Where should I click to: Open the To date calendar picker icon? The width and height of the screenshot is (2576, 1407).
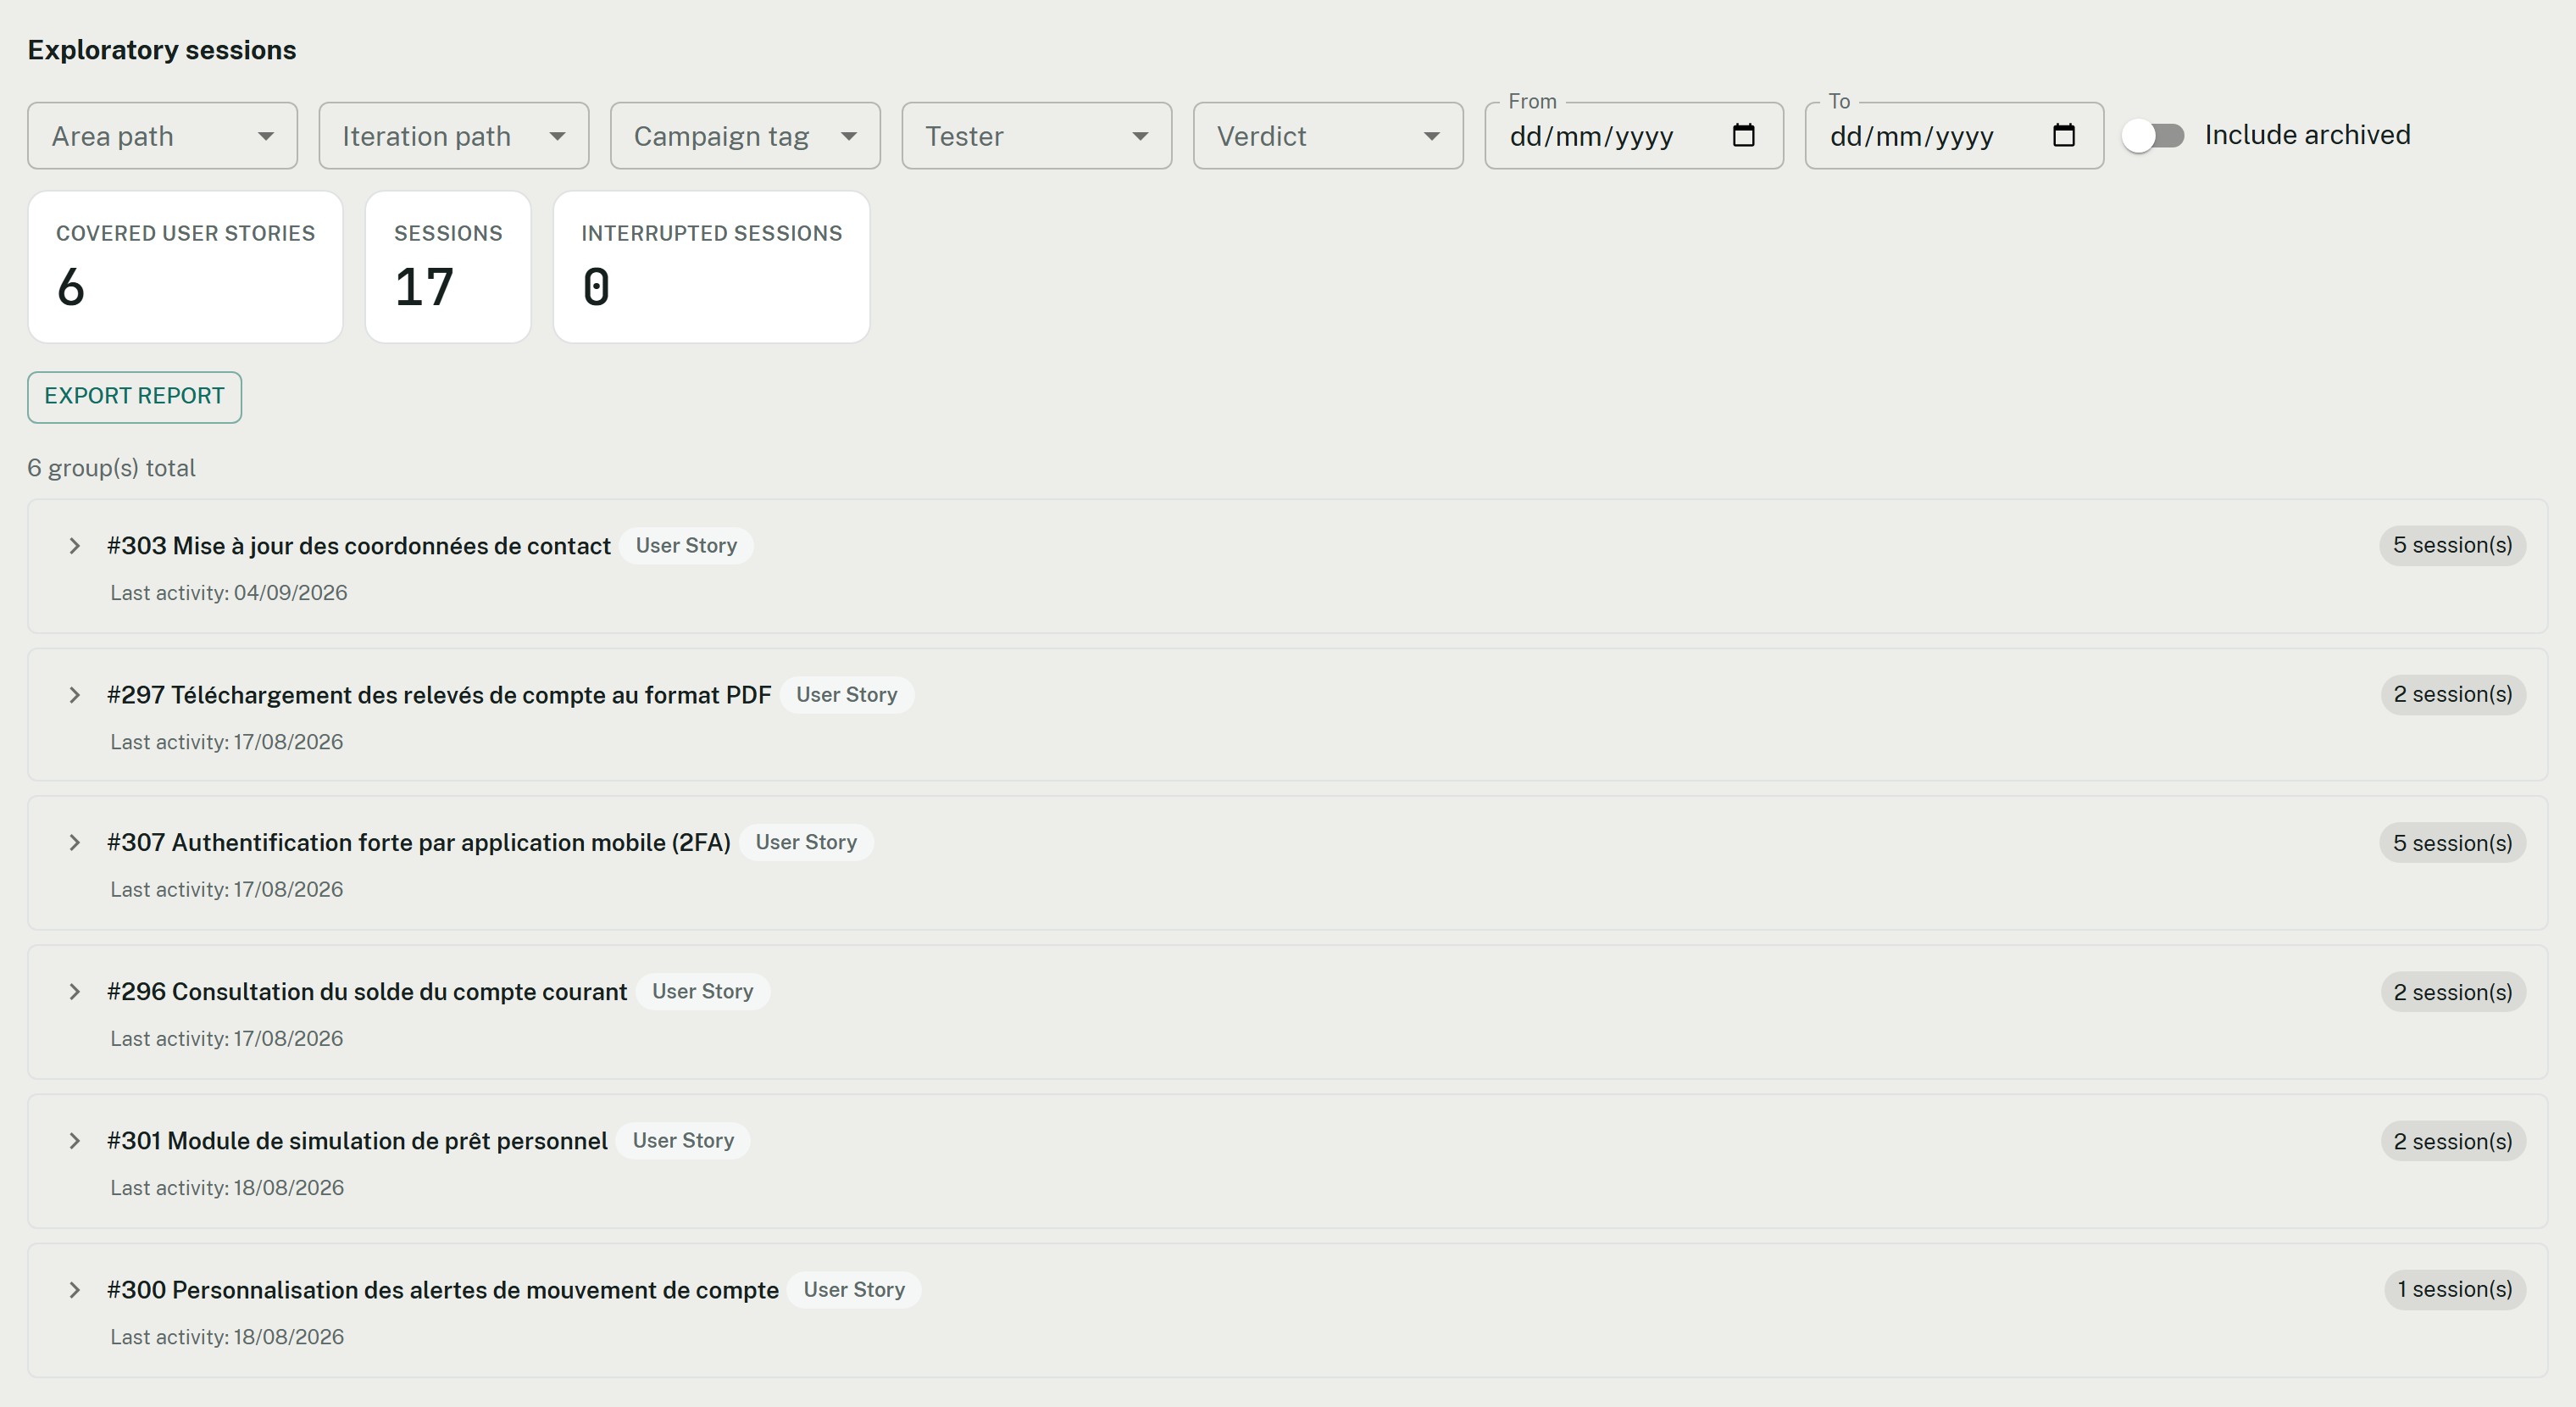2063,135
